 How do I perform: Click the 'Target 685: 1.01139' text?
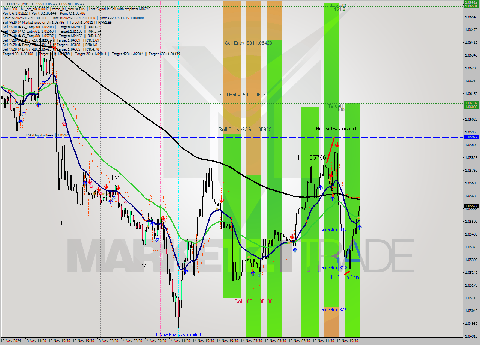coord(164,54)
